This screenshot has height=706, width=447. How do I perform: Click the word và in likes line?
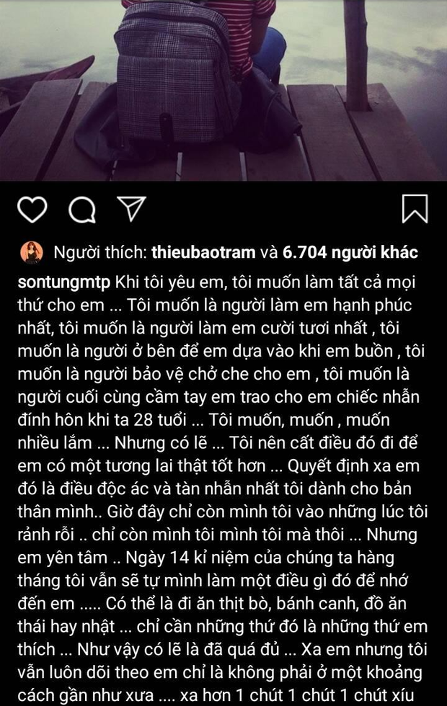click(x=269, y=252)
